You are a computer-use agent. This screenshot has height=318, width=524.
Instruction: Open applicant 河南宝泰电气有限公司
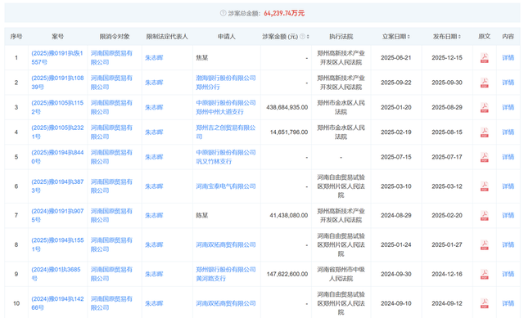(x=226, y=186)
